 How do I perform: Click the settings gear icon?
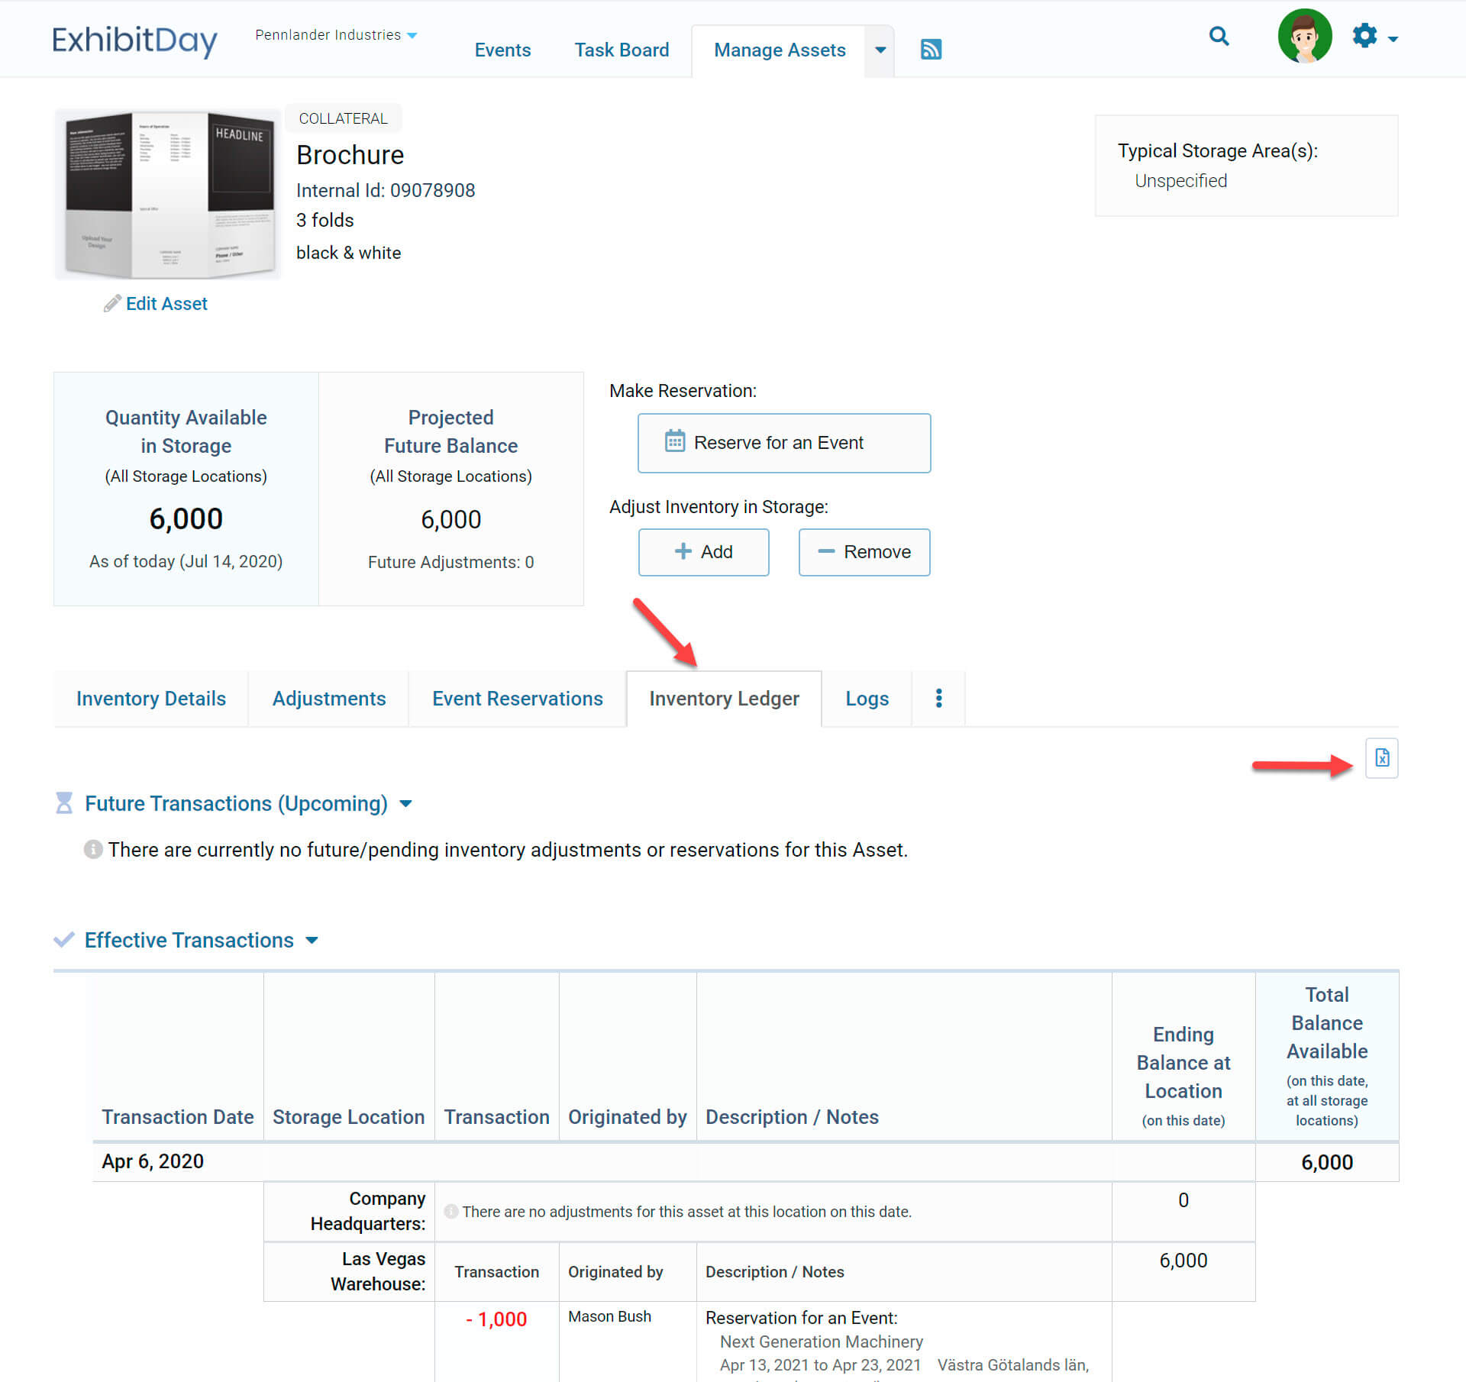point(1365,35)
